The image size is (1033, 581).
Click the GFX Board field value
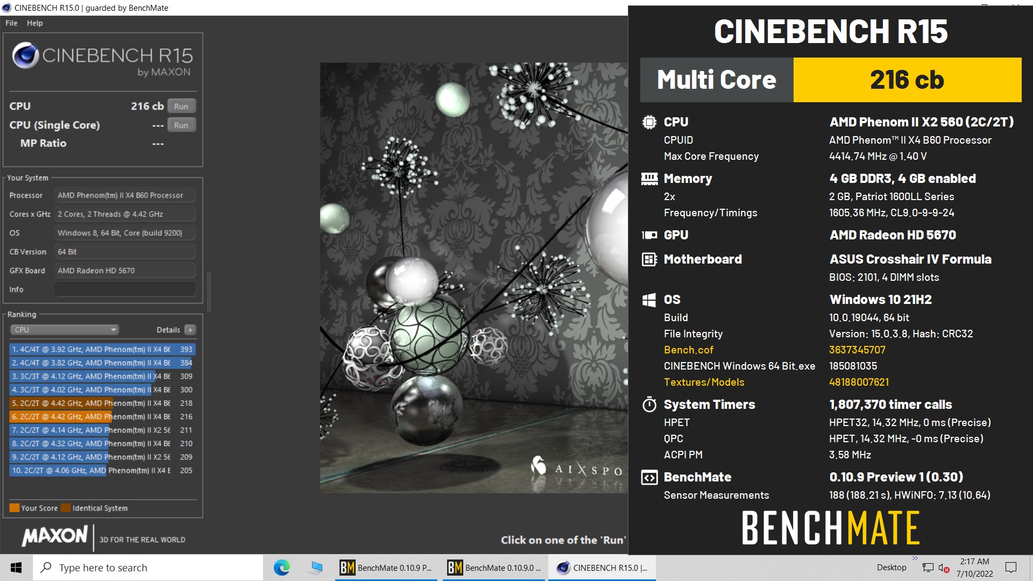[x=125, y=271]
